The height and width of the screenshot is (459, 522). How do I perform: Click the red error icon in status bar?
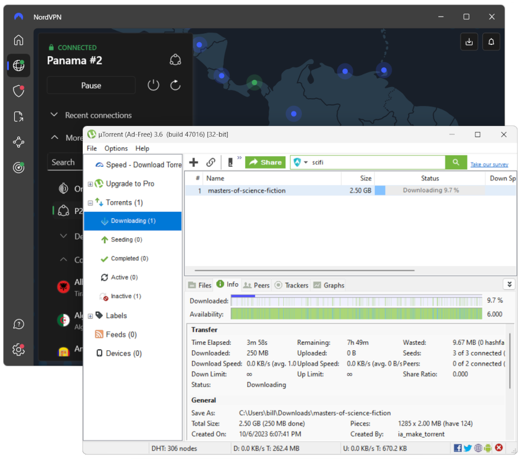[x=499, y=448]
